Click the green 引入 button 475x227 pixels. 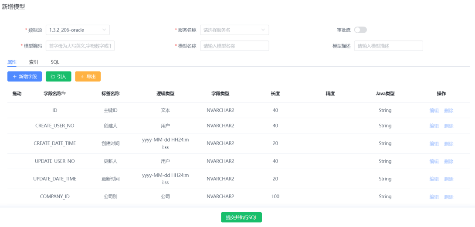point(58,76)
